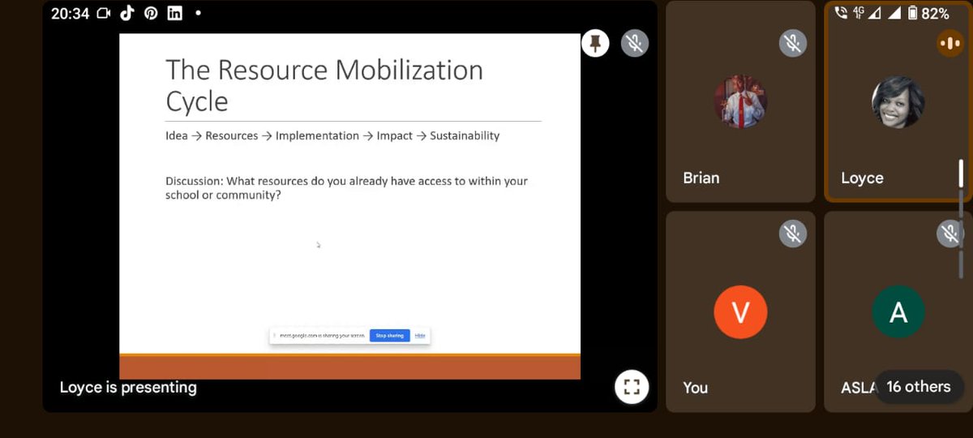
Task: Enter fullscreen for the shared presentation
Action: [x=632, y=387]
